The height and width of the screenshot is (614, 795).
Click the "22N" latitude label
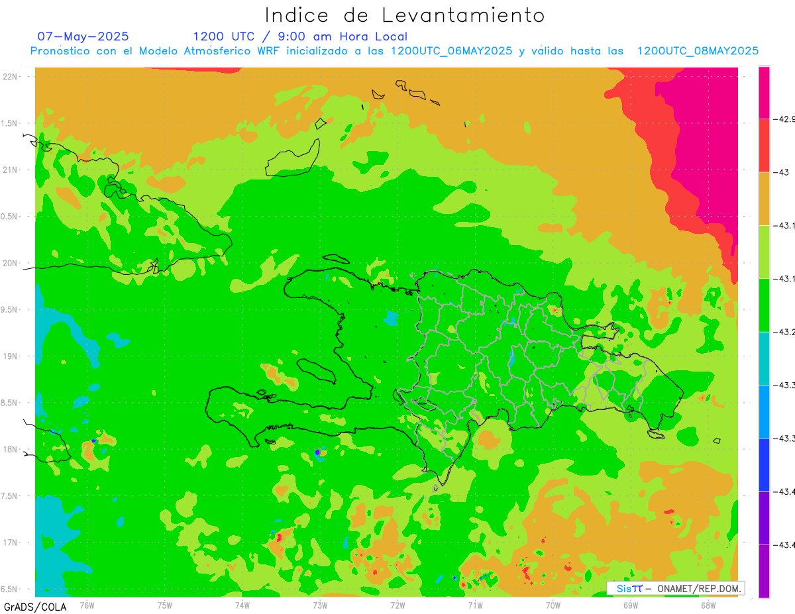(11, 77)
